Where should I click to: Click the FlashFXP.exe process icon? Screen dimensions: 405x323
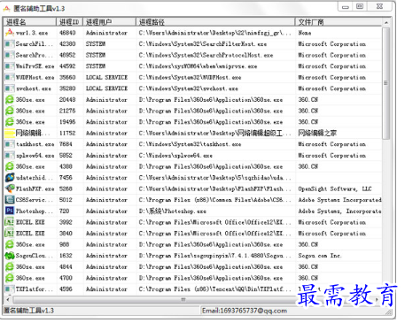(10, 188)
